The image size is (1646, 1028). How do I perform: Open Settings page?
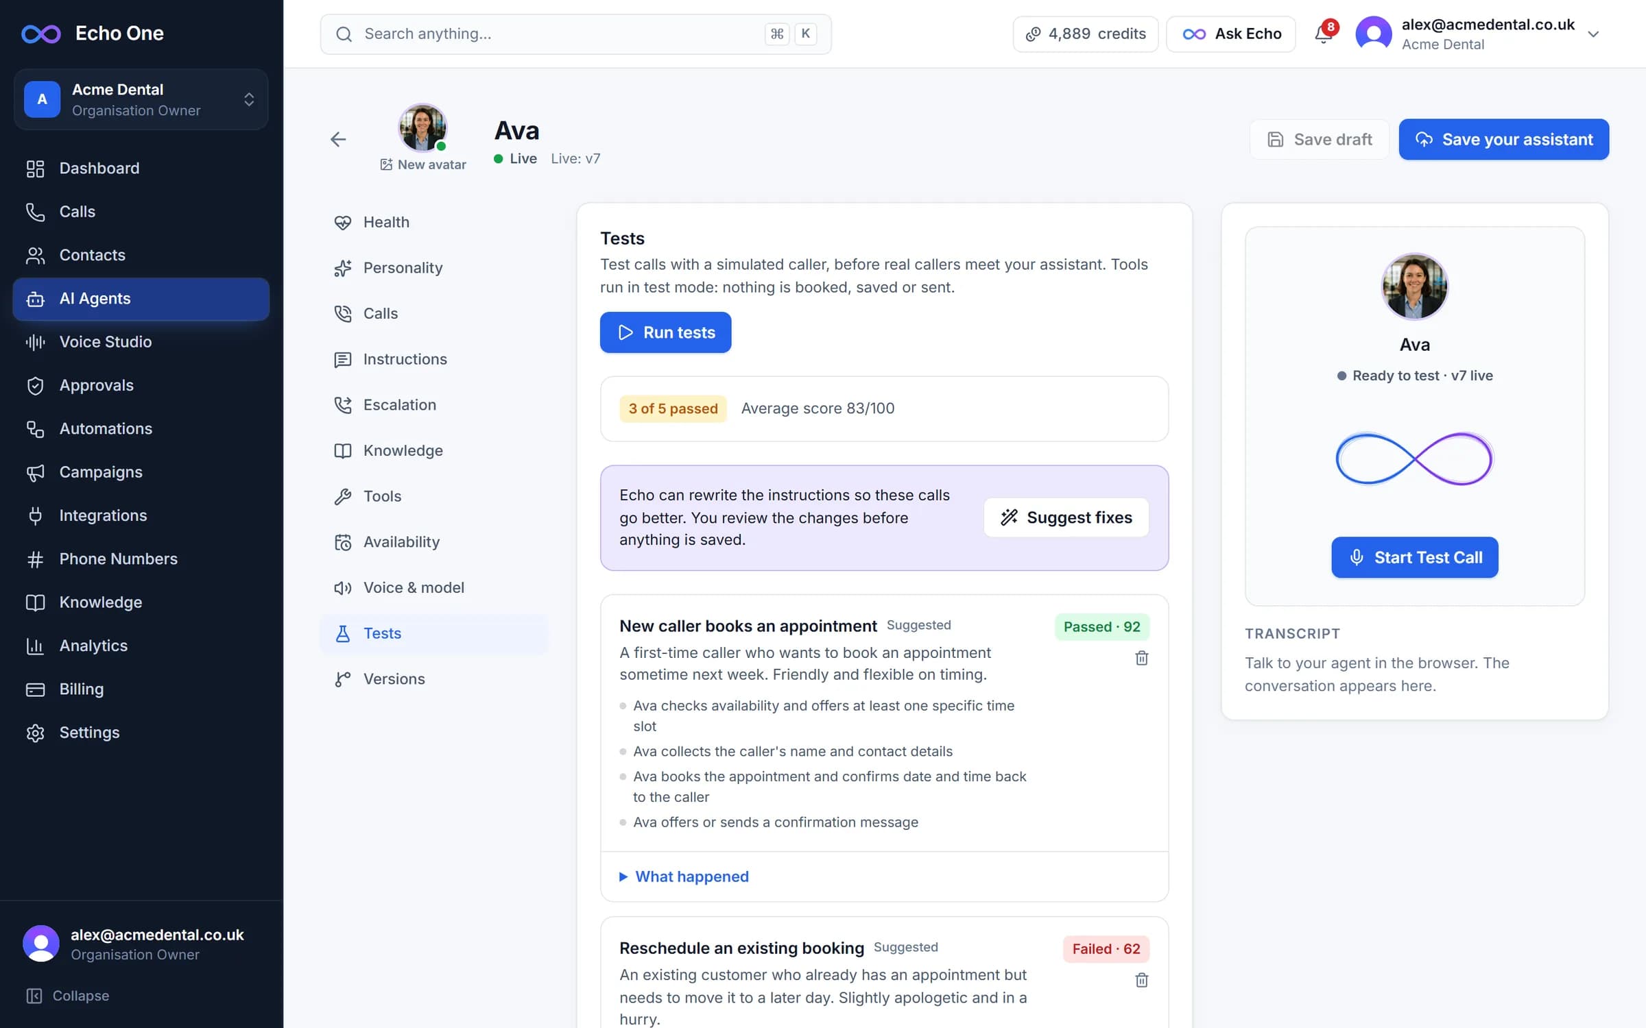pyautogui.click(x=141, y=733)
